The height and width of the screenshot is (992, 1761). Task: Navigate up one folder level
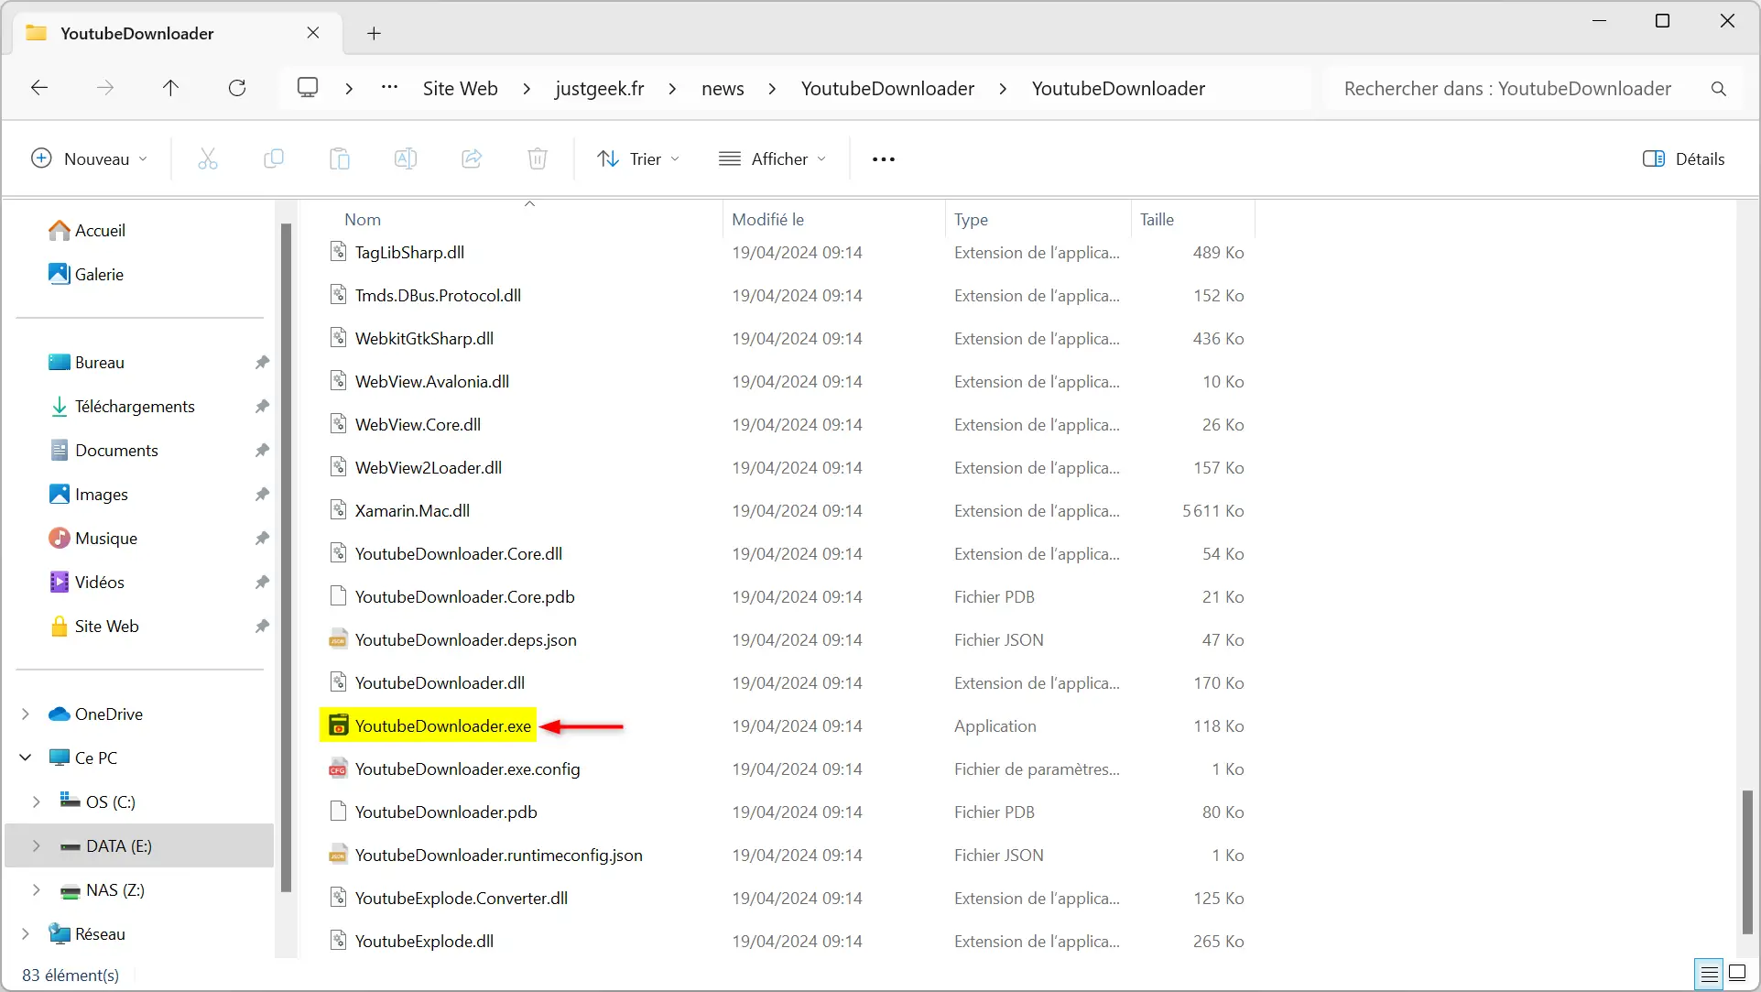click(x=170, y=88)
